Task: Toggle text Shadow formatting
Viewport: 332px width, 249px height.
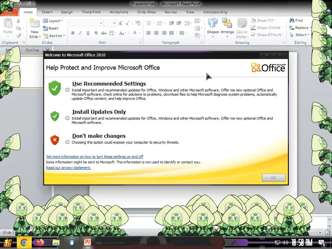Action: [x=96, y=33]
